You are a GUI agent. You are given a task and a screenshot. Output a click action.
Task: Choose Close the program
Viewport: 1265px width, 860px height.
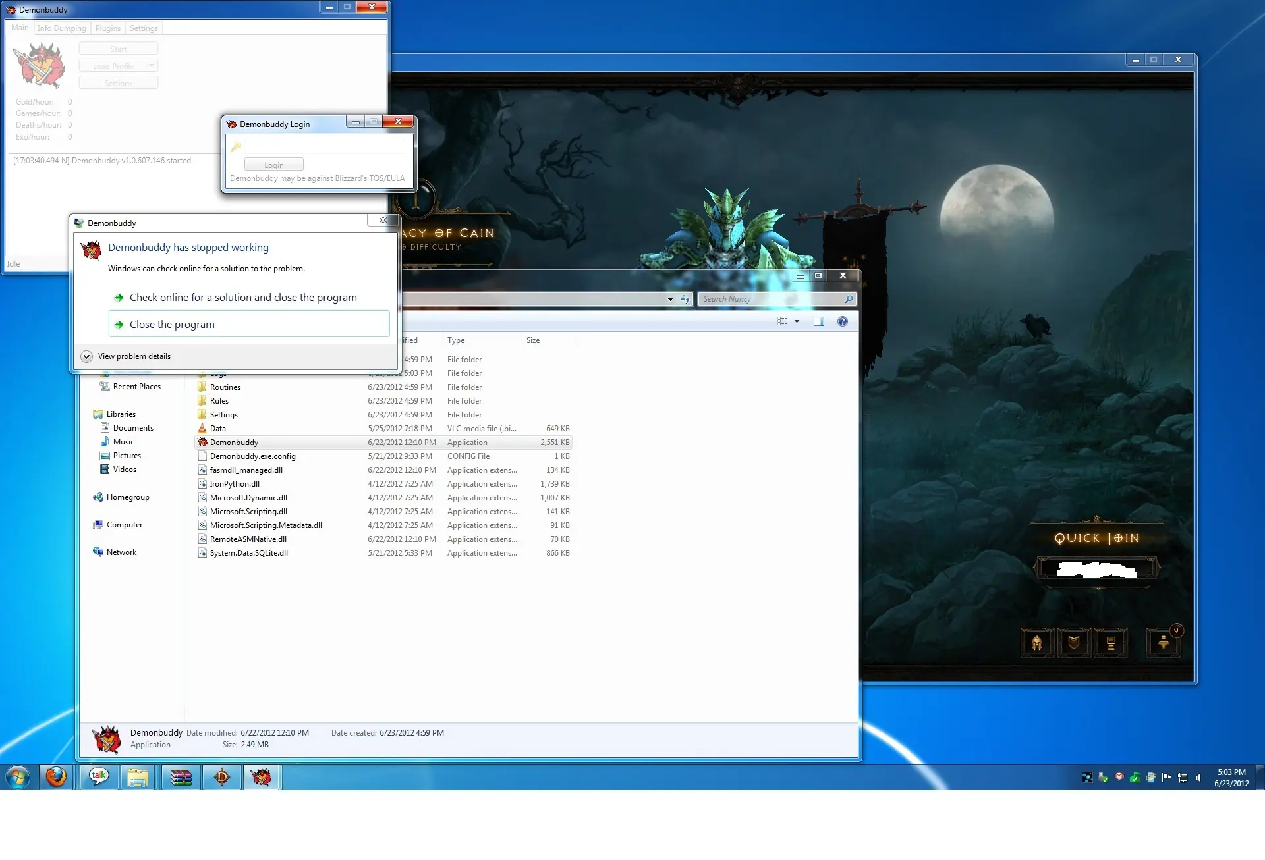coord(249,324)
